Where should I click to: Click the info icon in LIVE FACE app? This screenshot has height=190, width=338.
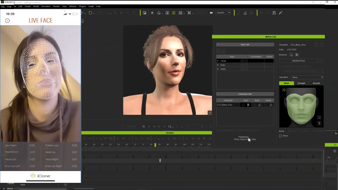[7, 21]
